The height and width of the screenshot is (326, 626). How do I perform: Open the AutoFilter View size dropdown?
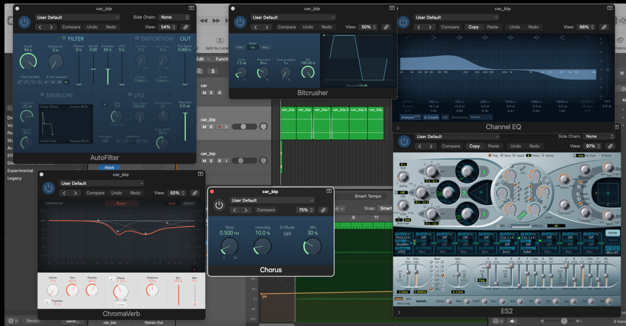tap(168, 27)
